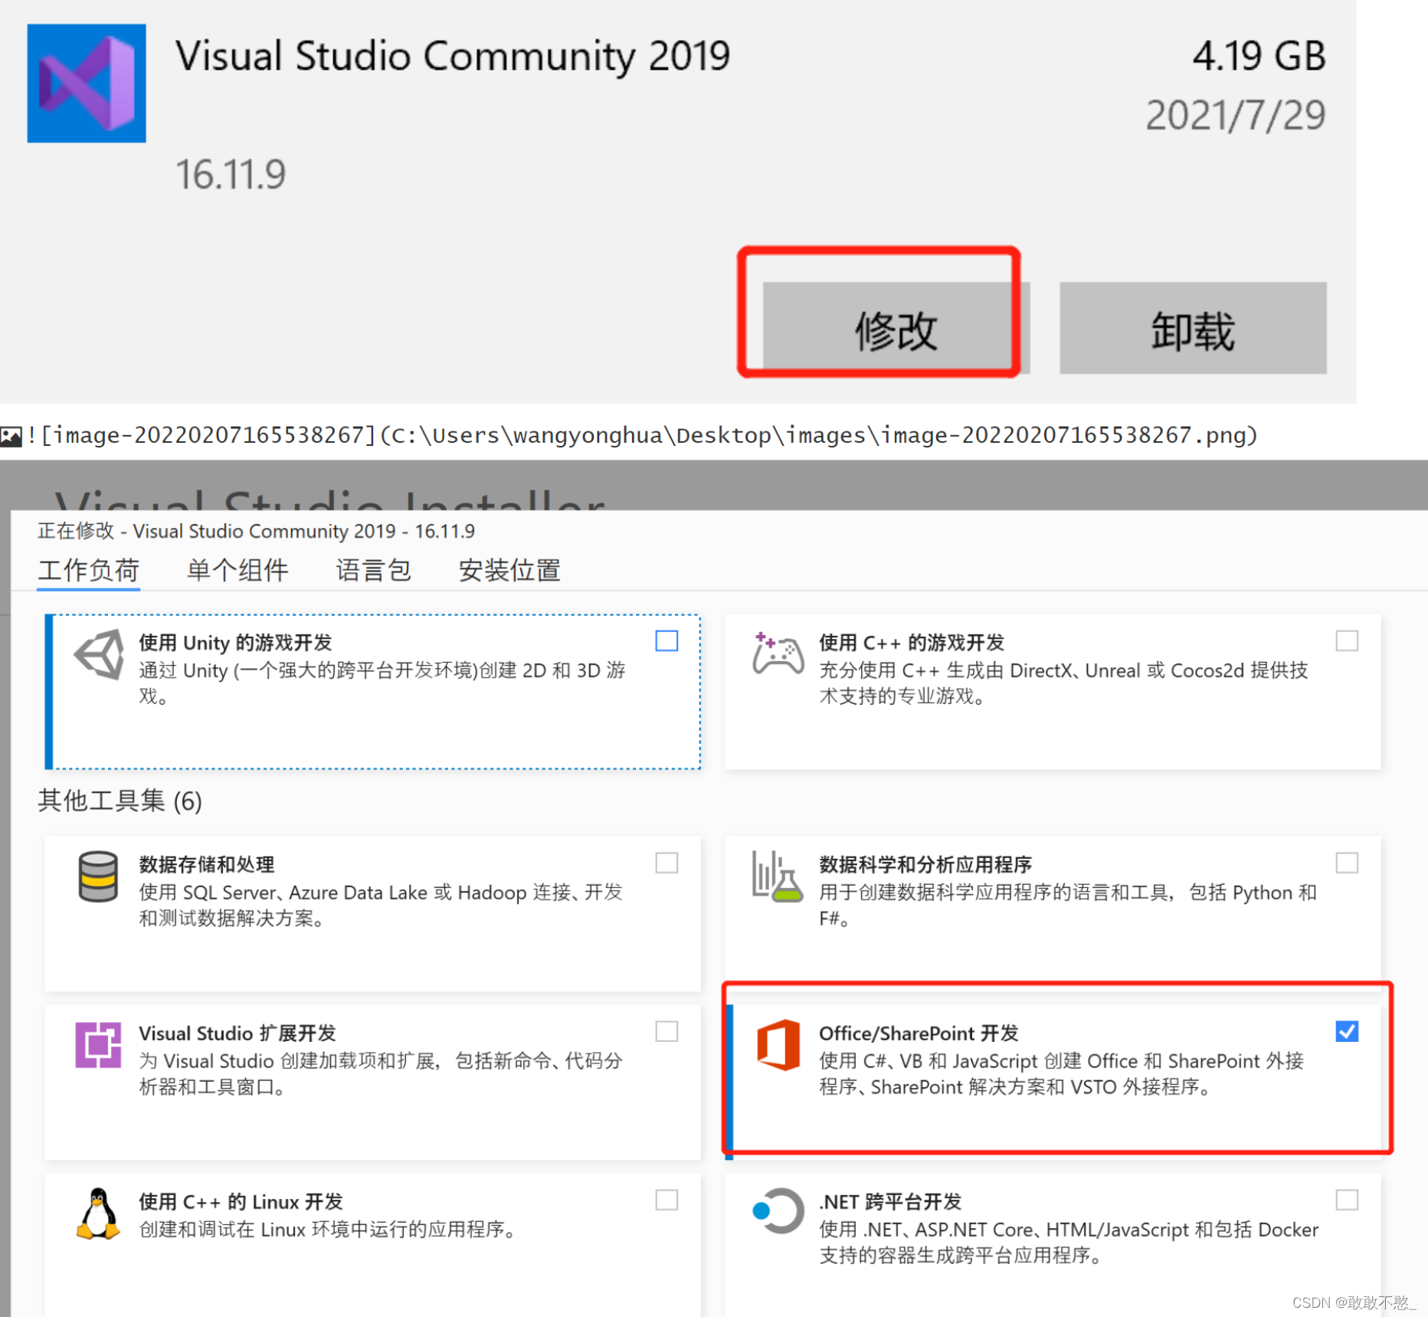Select the 数据科学和分析应用程序 title

pos(925,864)
